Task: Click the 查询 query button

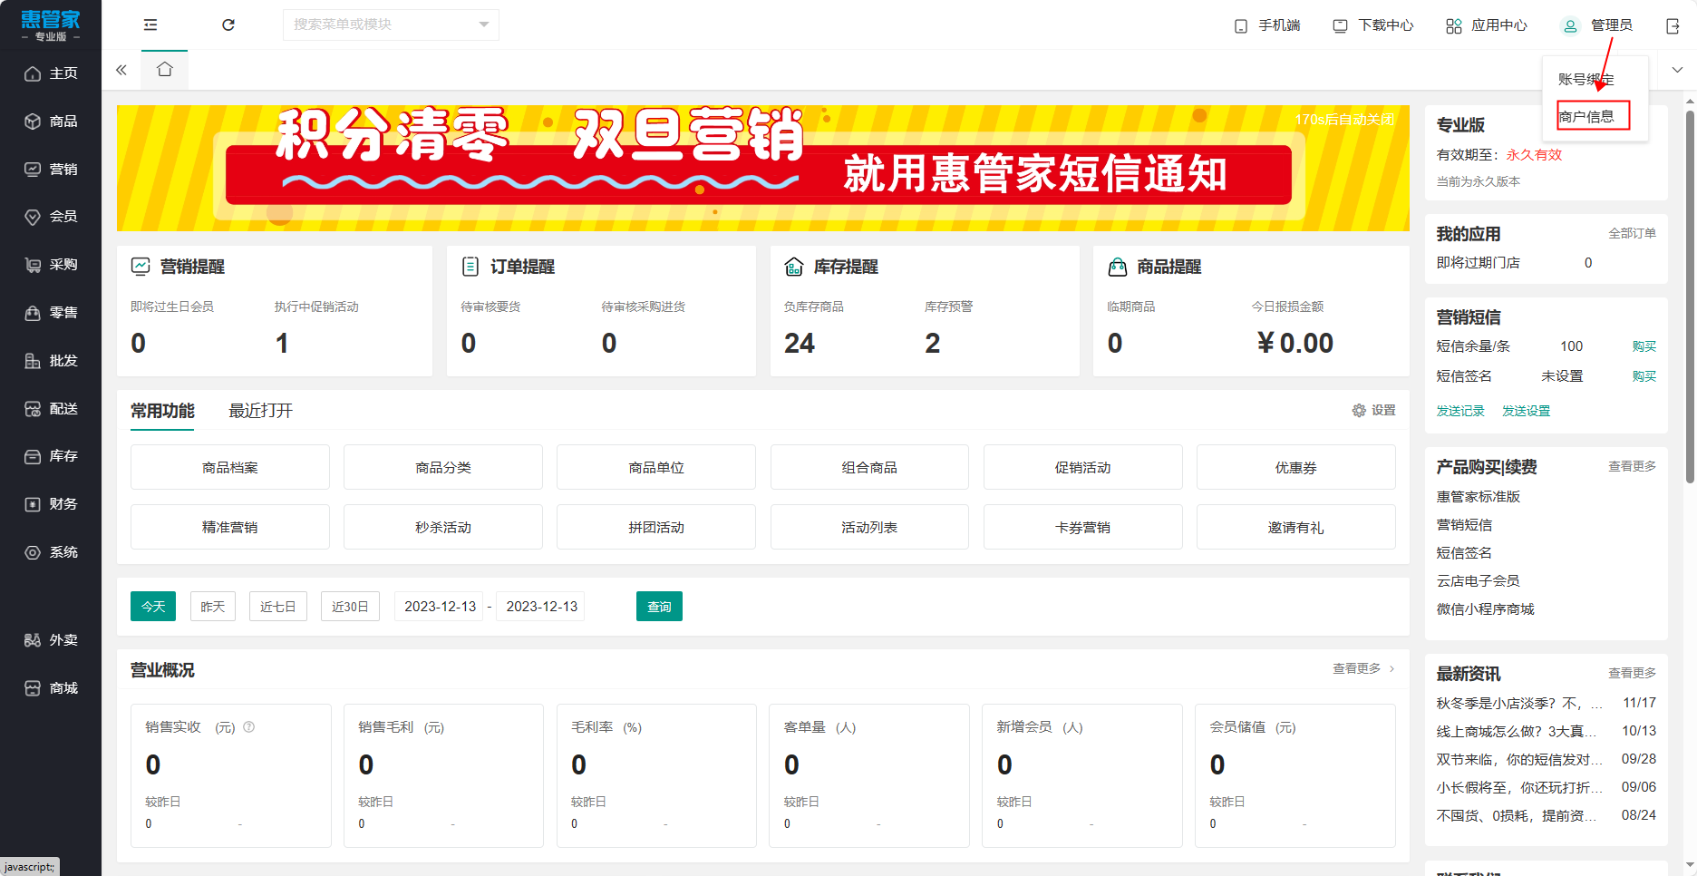Action: [659, 607]
